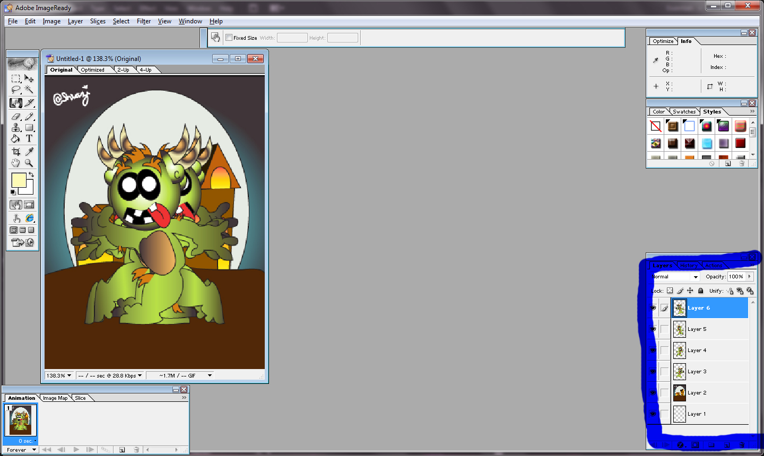Expand the Normal blend mode dropdown
764x456 pixels.
[x=675, y=277]
